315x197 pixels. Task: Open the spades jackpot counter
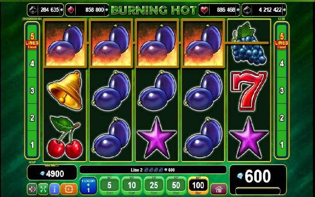[264, 10]
